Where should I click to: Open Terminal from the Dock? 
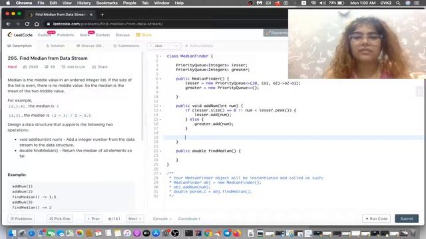click(x=189, y=233)
